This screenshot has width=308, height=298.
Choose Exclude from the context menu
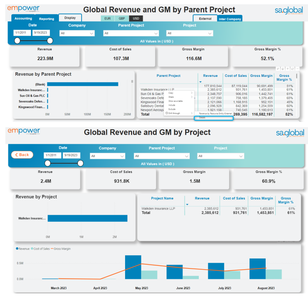179,109
